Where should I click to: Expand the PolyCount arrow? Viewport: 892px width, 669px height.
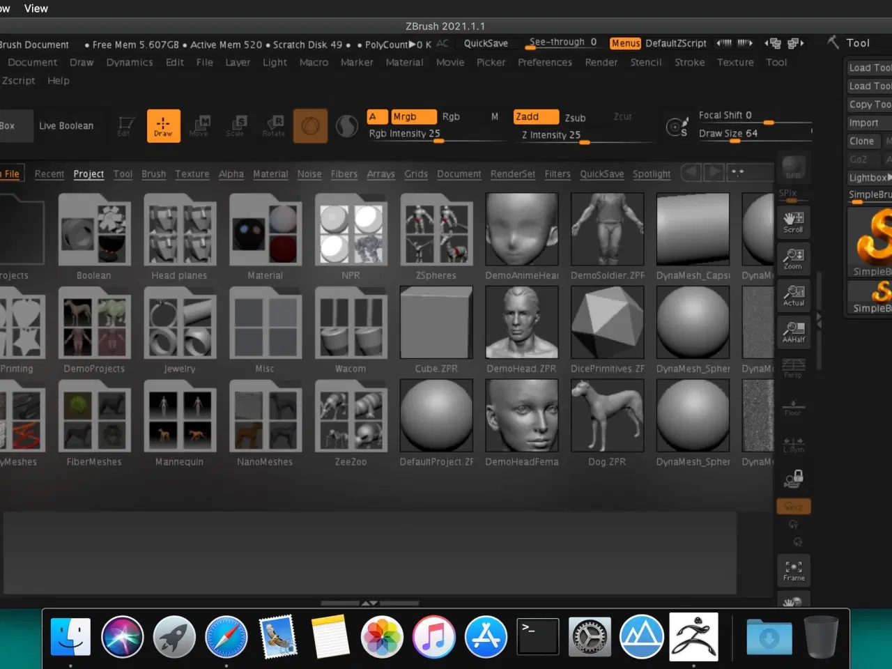[x=411, y=45]
